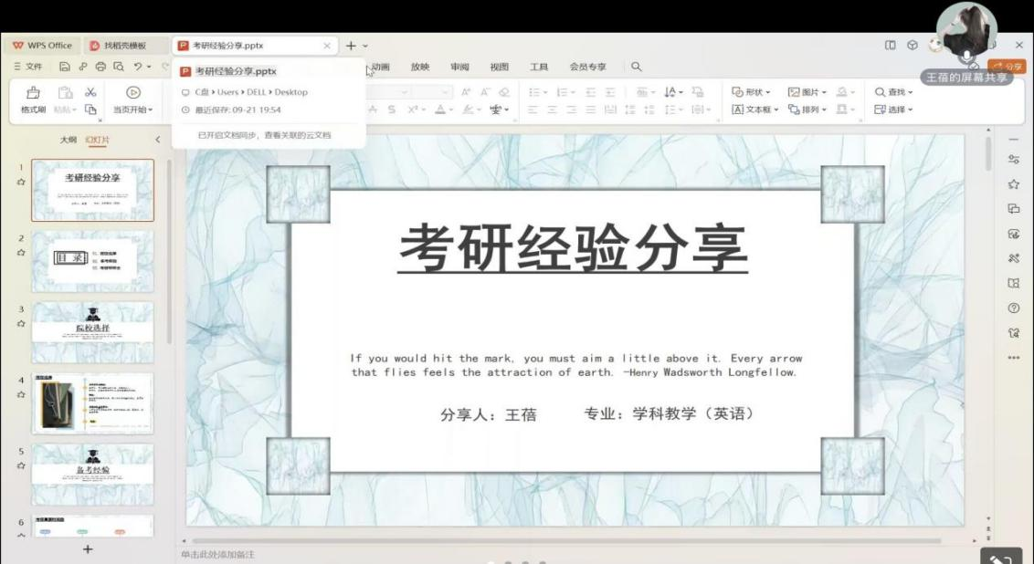
Task: Start slideshow from current slide (当页开始)
Action: pyautogui.click(x=132, y=100)
